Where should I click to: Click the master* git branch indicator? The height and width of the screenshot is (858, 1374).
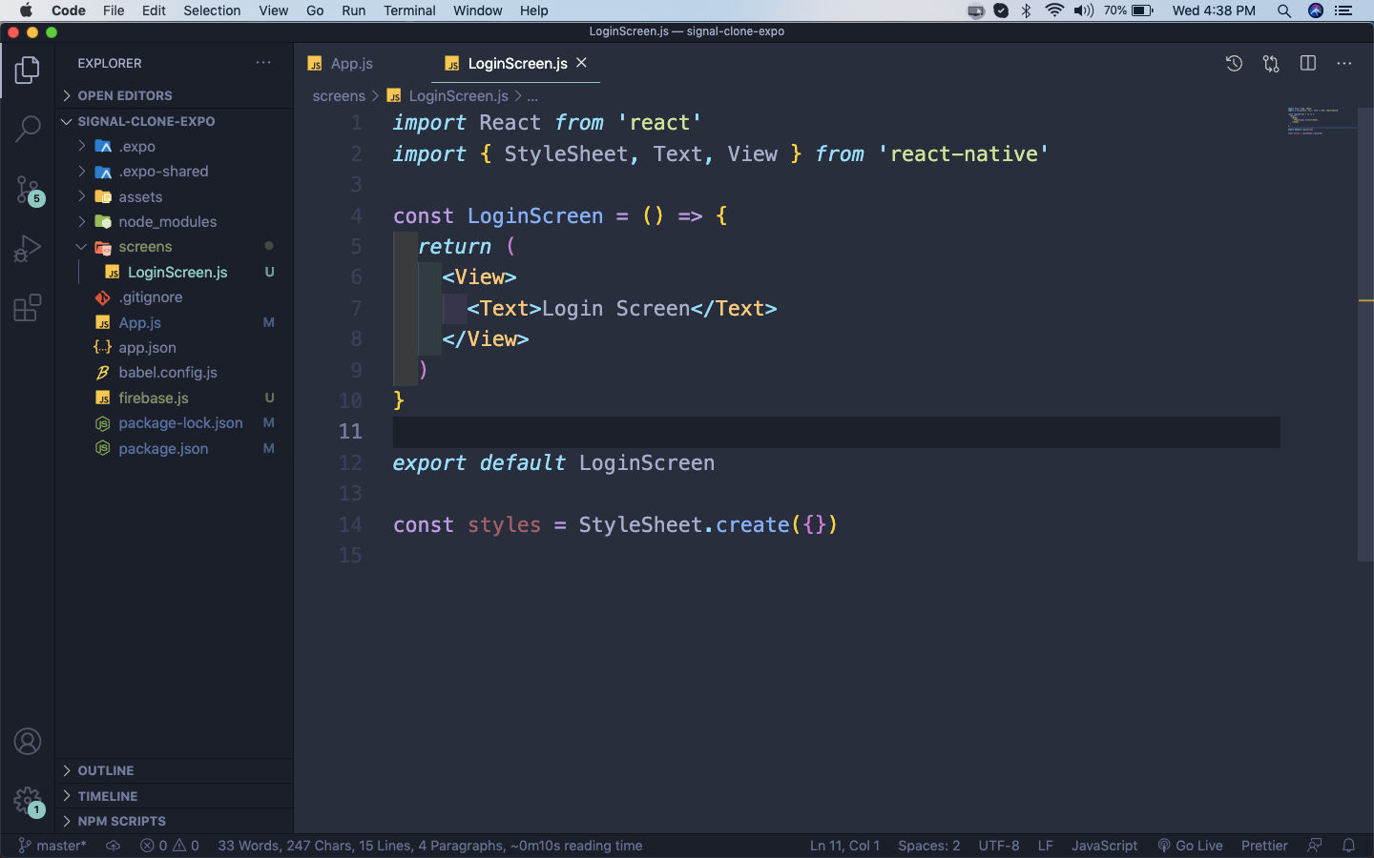[x=52, y=846]
